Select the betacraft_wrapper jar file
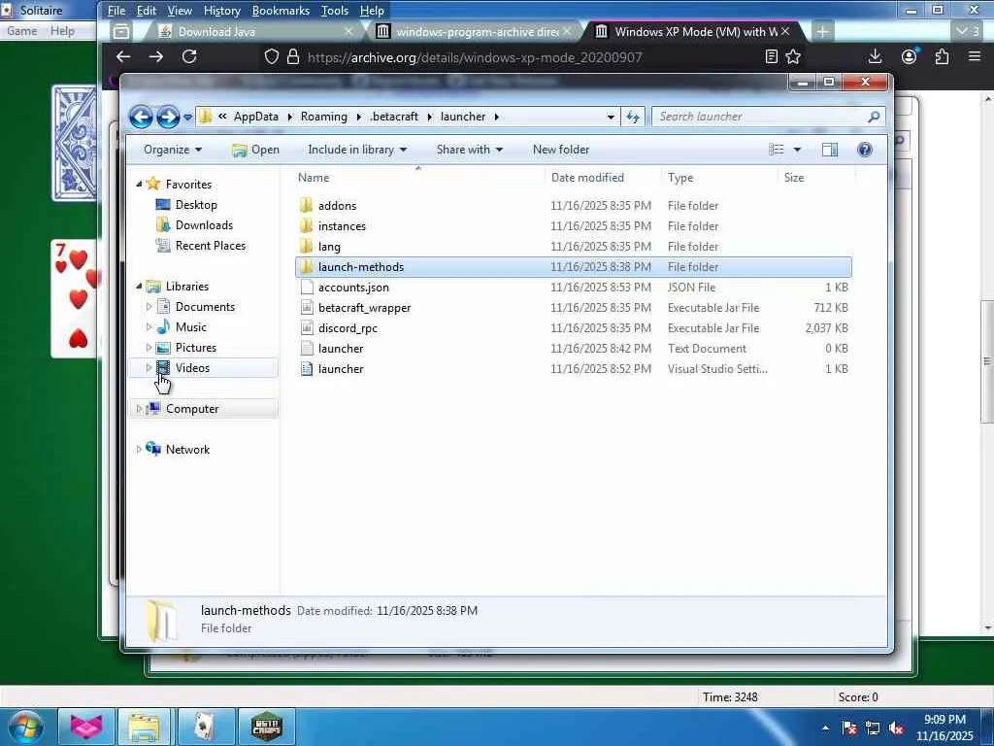Screen dimensions: 994x746 point(573,308)
